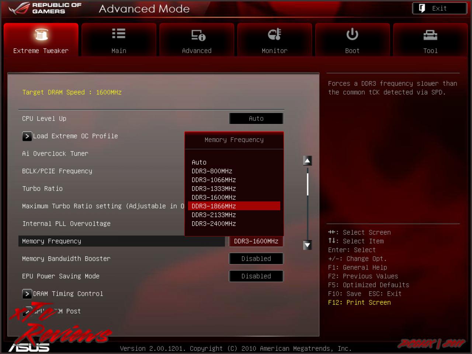Open the Tool tab

(430, 40)
